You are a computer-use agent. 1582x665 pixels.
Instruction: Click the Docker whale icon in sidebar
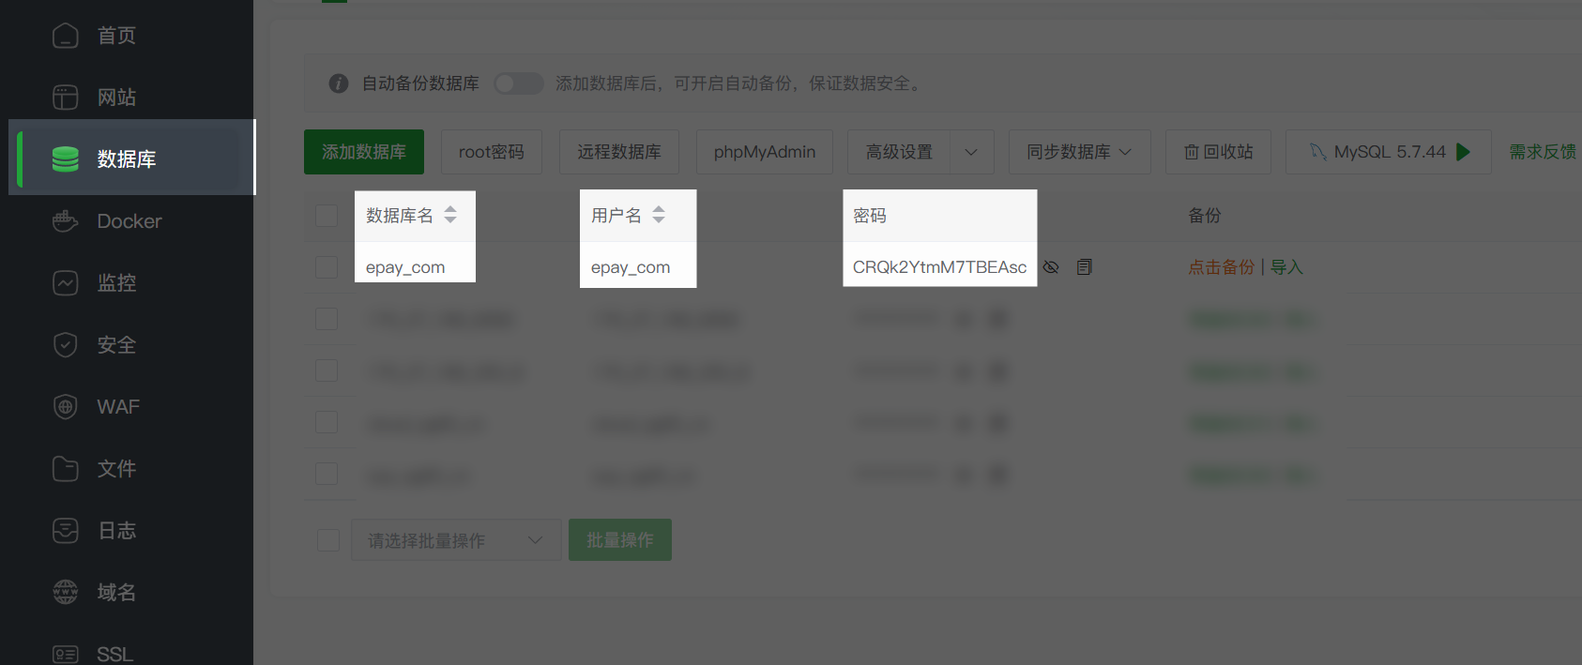[x=65, y=221]
